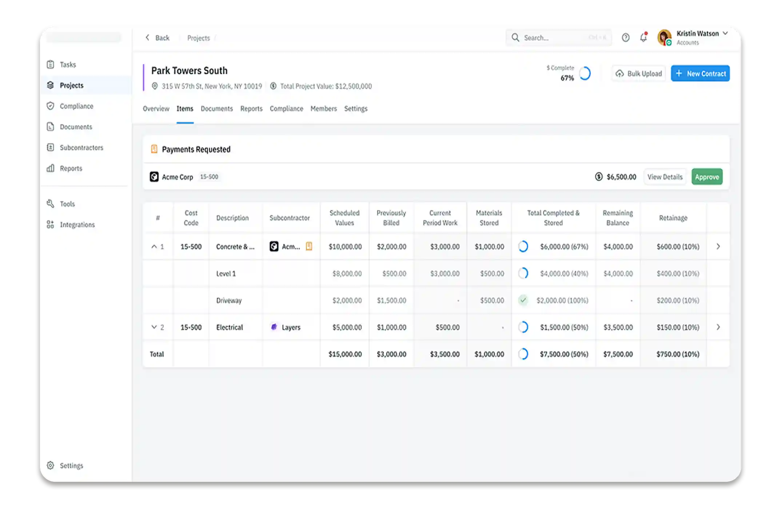The width and height of the screenshot is (781, 508).
Task: Switch to the Members tab
Action: 323,108
